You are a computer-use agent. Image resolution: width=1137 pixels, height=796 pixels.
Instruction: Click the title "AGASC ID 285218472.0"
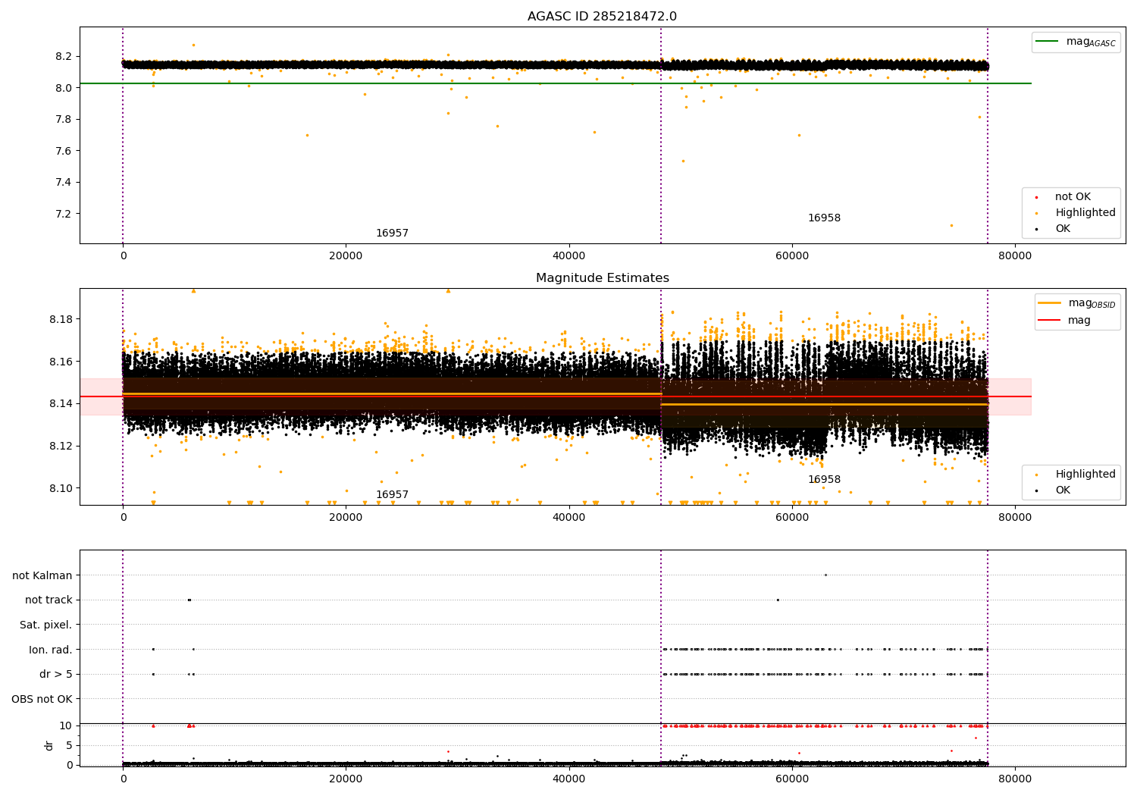pyautogui.click(x=602, y=17)
